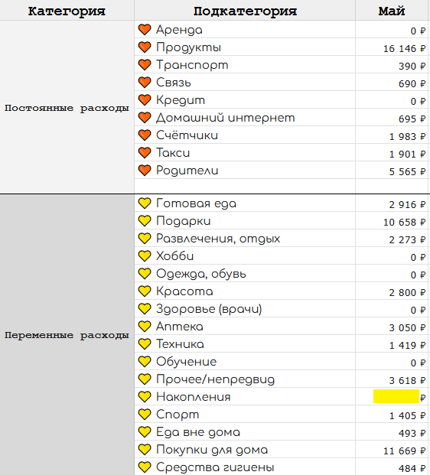Select the Домашний интернет subcategory label
The width and height of the screenshot is (430, 475).
point(226,118)
